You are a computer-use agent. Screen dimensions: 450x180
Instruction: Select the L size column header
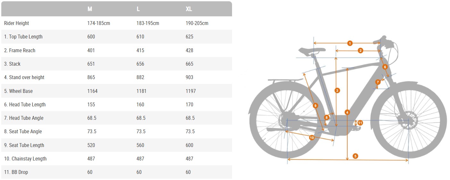coord(138,9)
